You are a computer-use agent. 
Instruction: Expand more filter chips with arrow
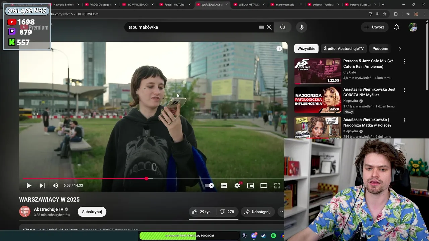[x=400, y=49]
